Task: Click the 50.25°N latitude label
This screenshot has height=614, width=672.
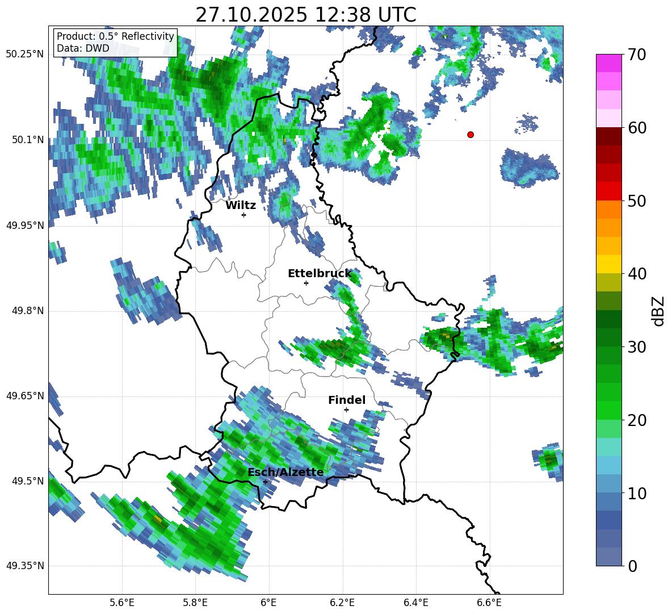Action: point(25,55)
